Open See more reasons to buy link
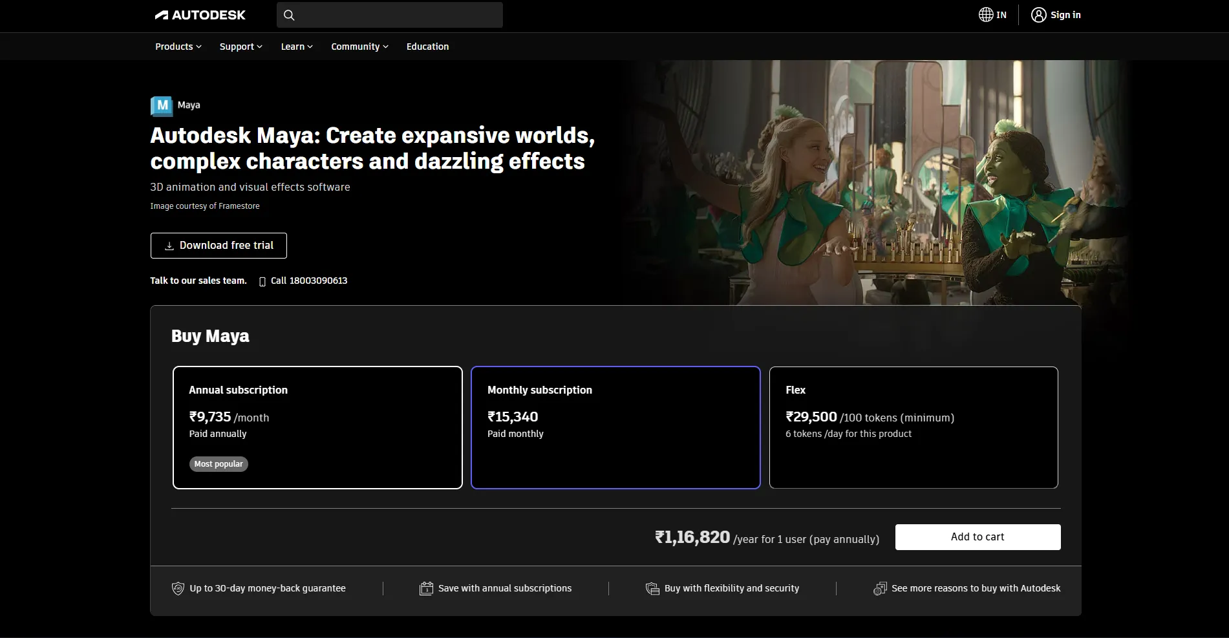The image size is (1229, 638). tap(975, 588)
